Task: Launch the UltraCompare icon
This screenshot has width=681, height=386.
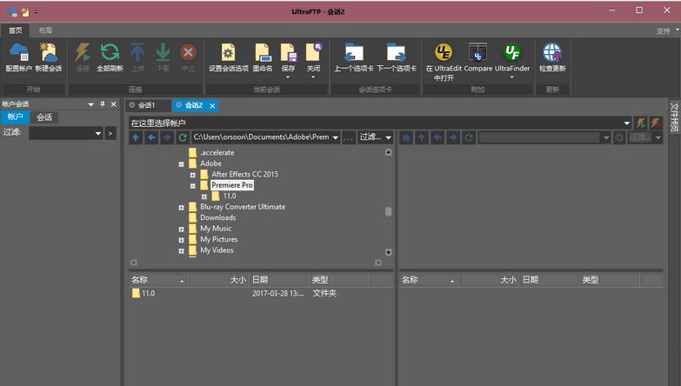Action: coord(477,52)
